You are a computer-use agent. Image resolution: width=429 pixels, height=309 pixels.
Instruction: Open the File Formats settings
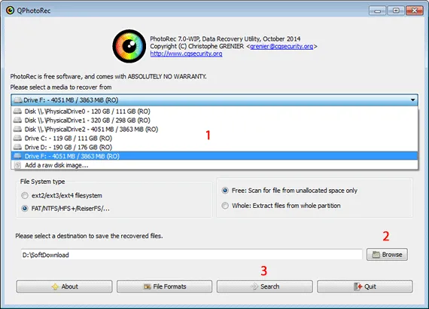tap(164, 286)
